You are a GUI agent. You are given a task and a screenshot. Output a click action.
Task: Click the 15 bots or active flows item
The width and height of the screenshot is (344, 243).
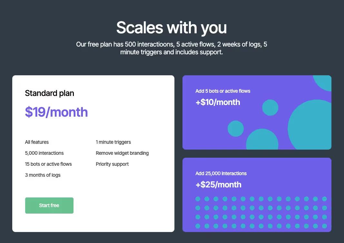(x=48, y=164)
